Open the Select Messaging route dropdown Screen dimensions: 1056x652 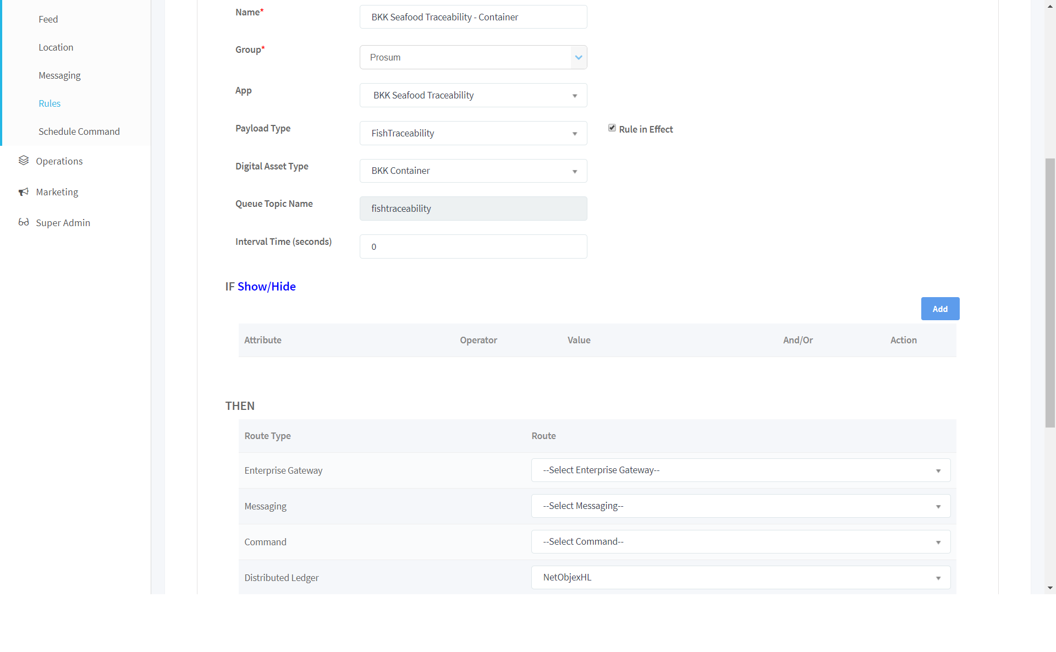pos(740,506)
